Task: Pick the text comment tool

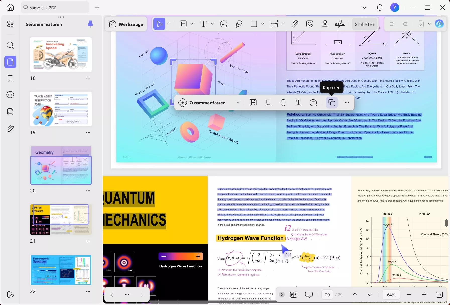Action: click(203, 24)
